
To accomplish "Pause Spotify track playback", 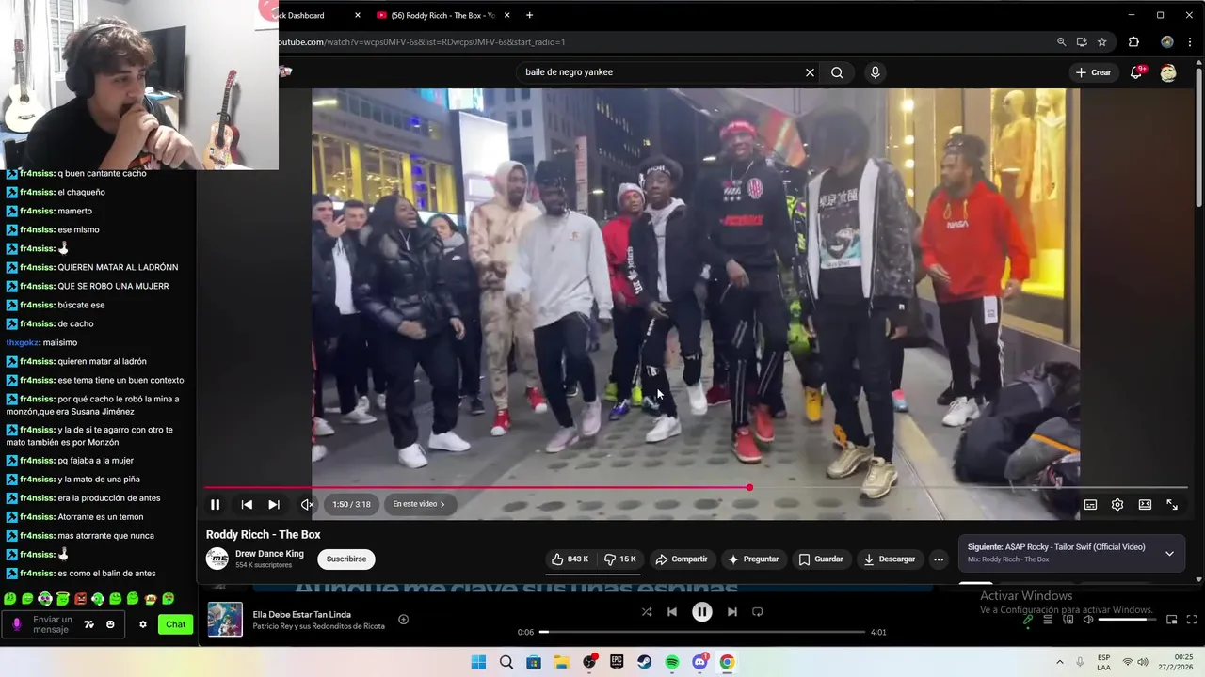I will 702,612.
